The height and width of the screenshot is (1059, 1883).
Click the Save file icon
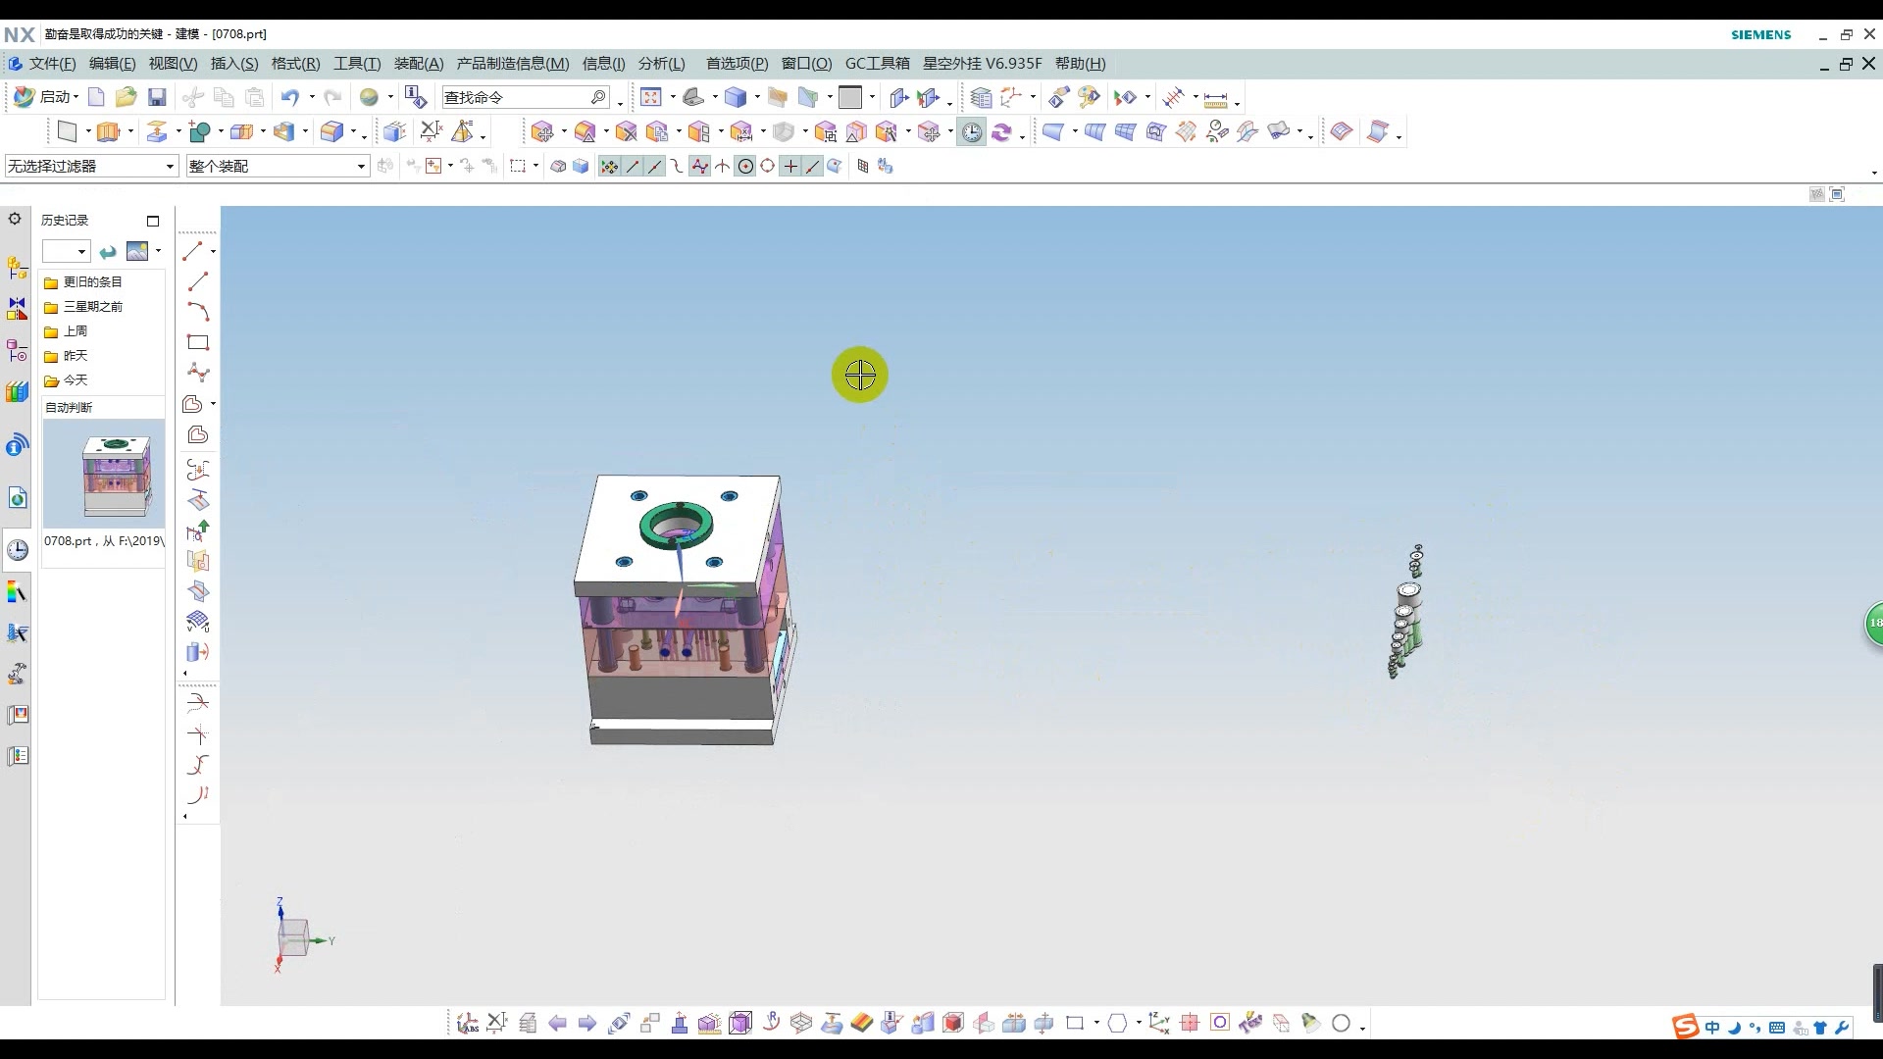point(157,97)
